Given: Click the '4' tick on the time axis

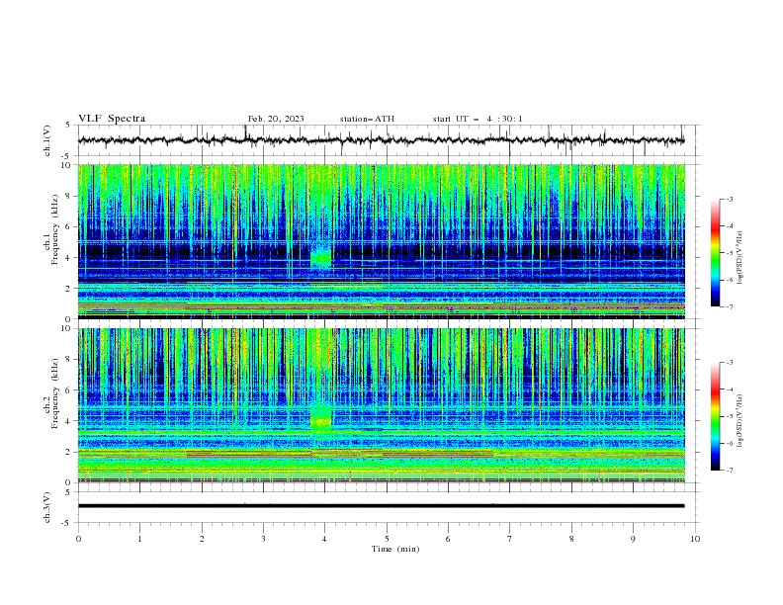Looking at the screenshot, I should 325,539.
